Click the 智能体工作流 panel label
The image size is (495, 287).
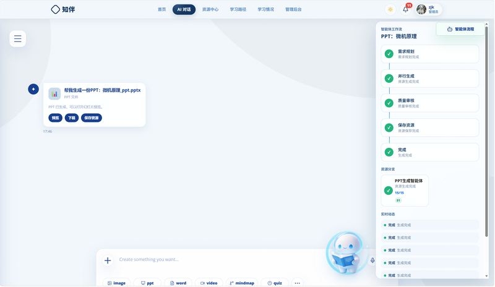pyautogui.click(x=392, y=29)
